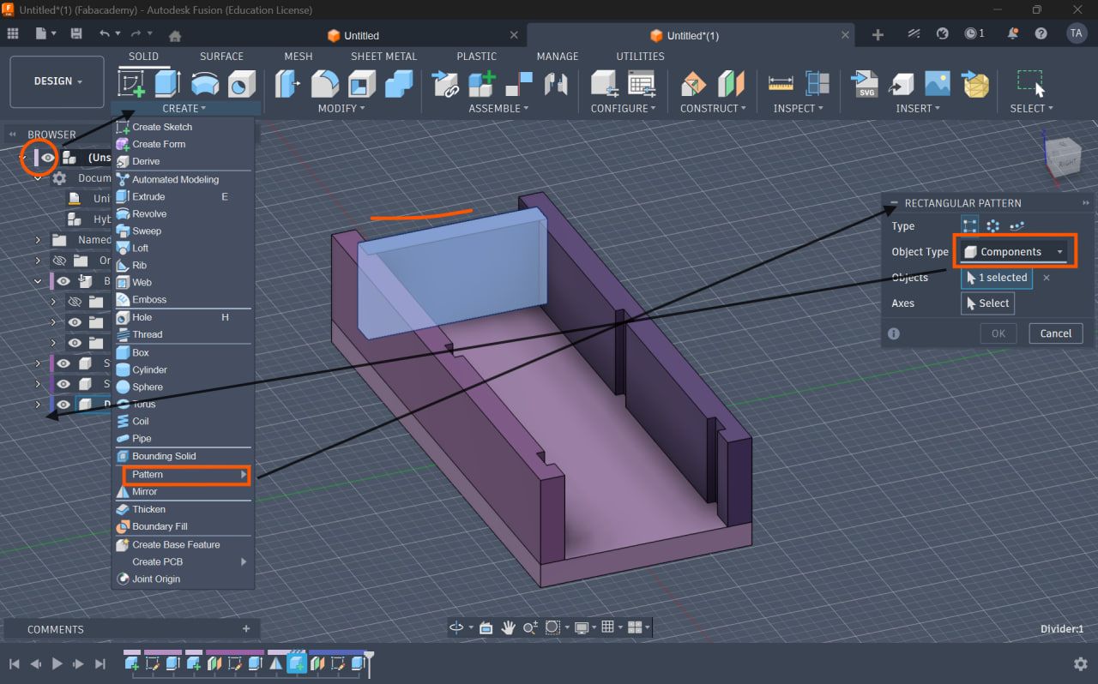1098x684 pixels.
Task: Click the Axes Select button
Action: [987, 303]
